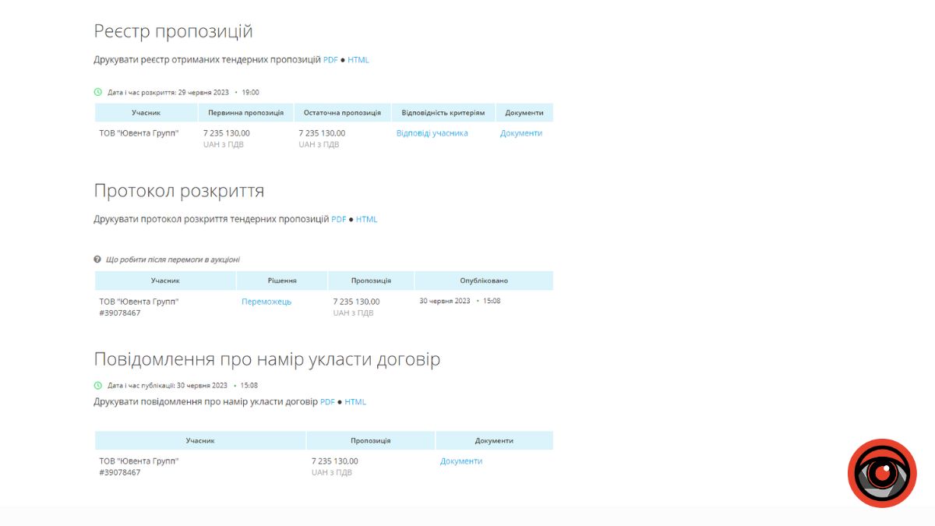Click the Рішення column header
The image size is (935, 526).
[x=281, y=281]
